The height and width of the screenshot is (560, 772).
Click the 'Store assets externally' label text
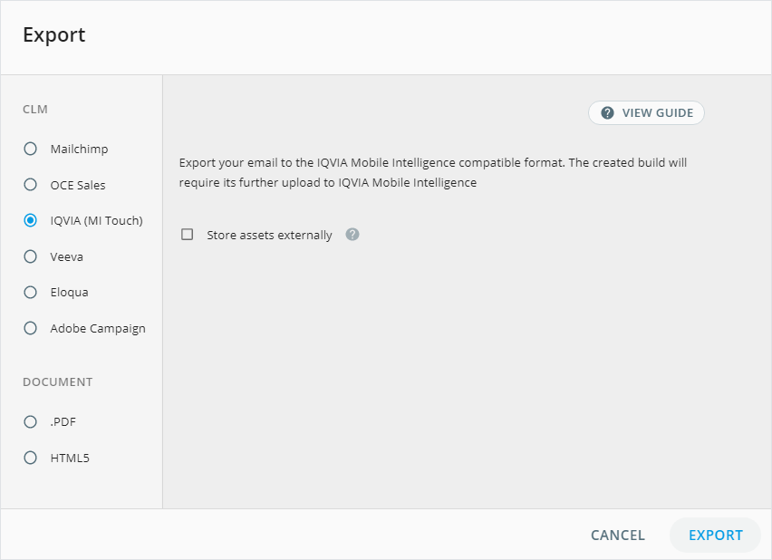[269, 235]
